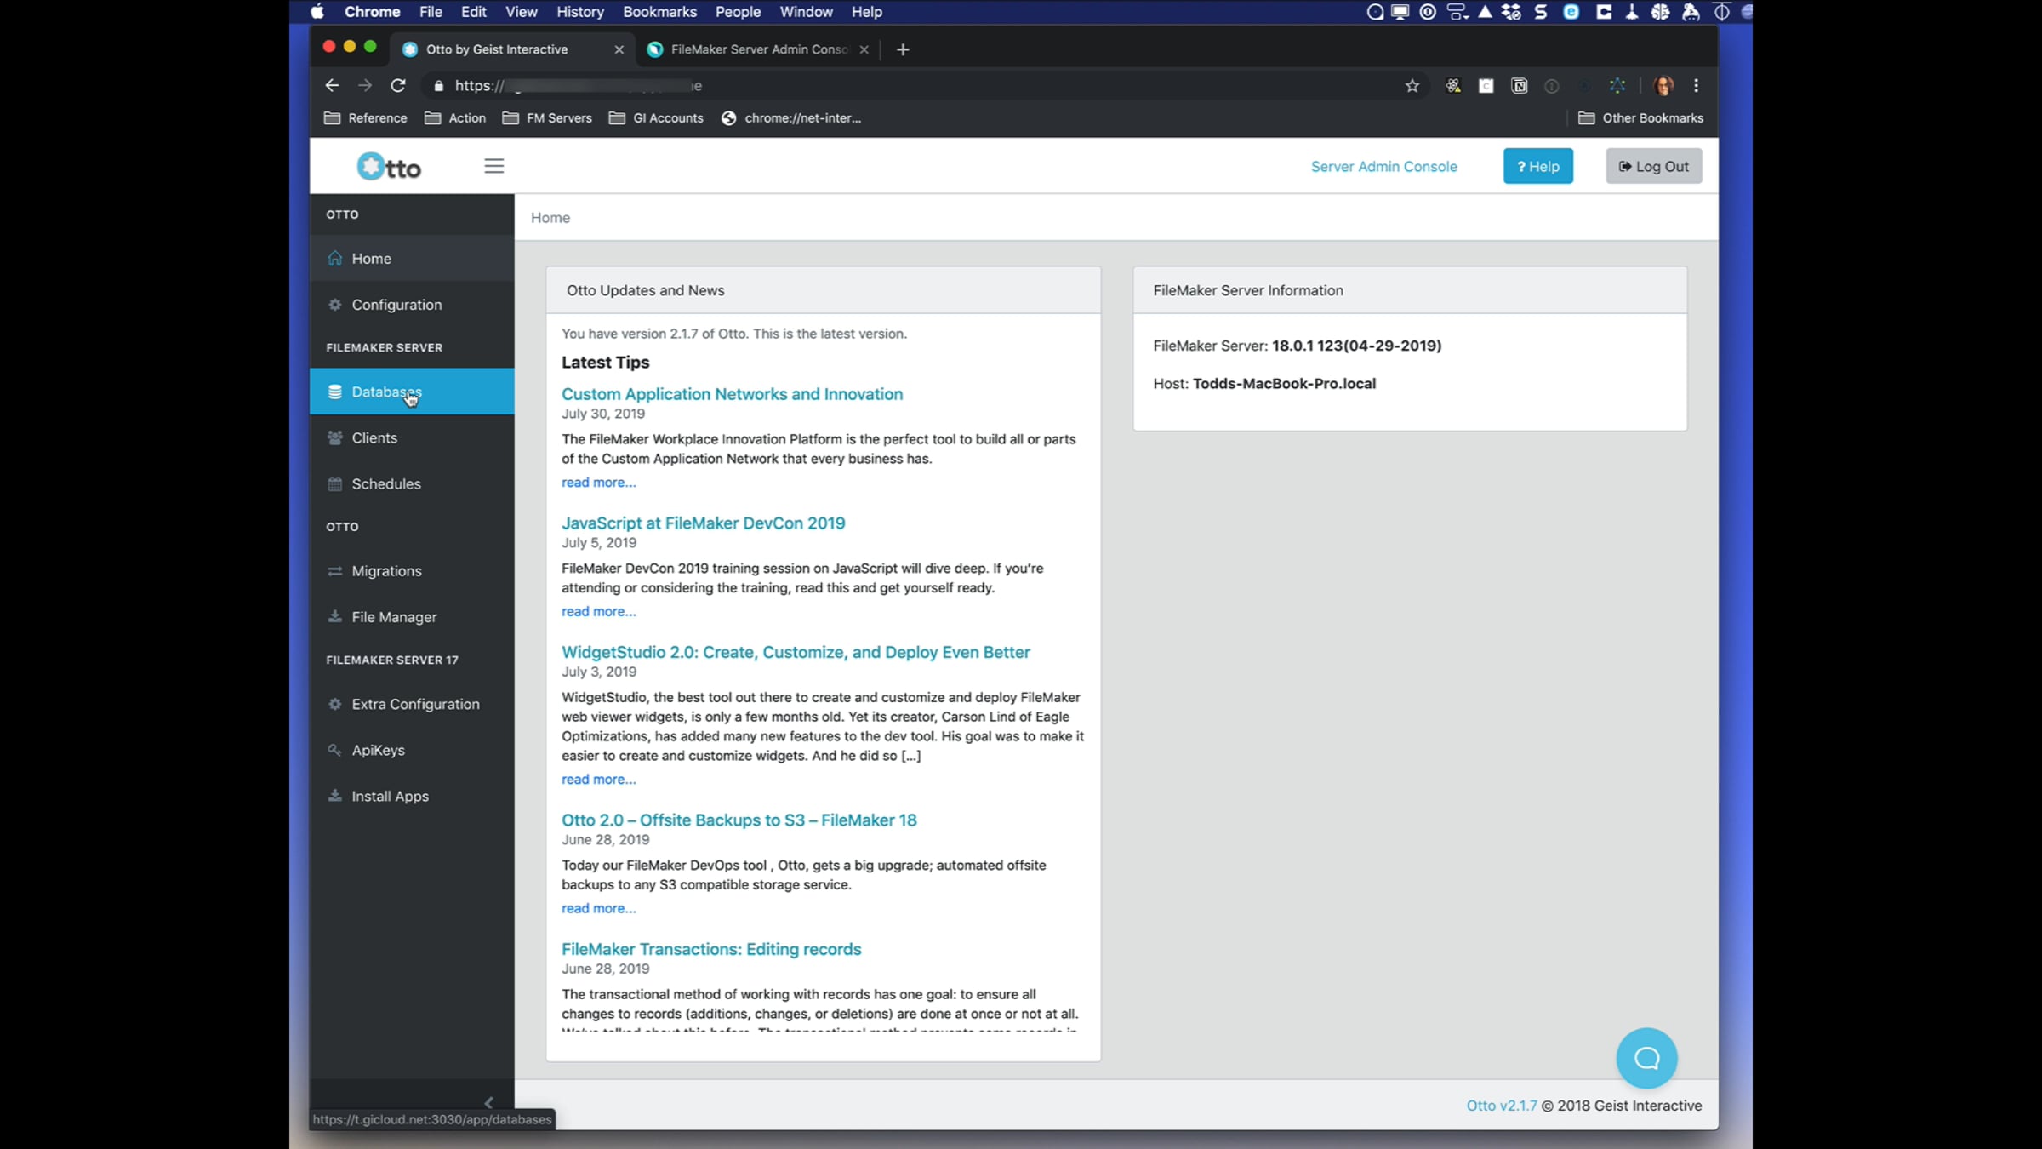Open the Clients section
2042x1149 pixels.
[x=412, y=437]
